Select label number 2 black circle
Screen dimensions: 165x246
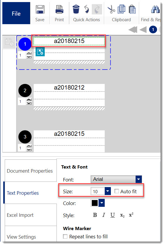pyautogui.click(x=25, y=90)
